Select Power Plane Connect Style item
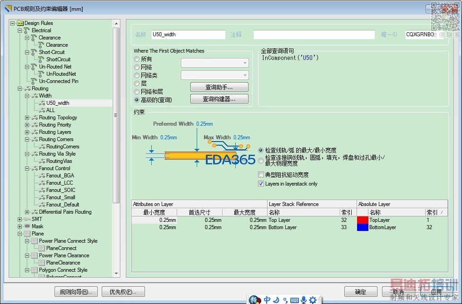This screenshot has width=462, height=304. [68, 241]
